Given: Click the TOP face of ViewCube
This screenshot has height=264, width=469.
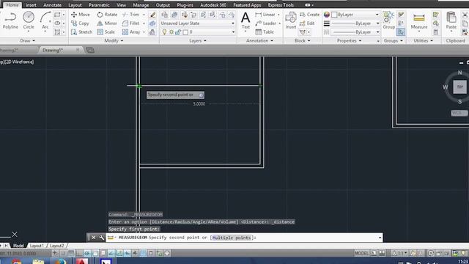Looking at the screenshot, I should click(x=459, y=87).
